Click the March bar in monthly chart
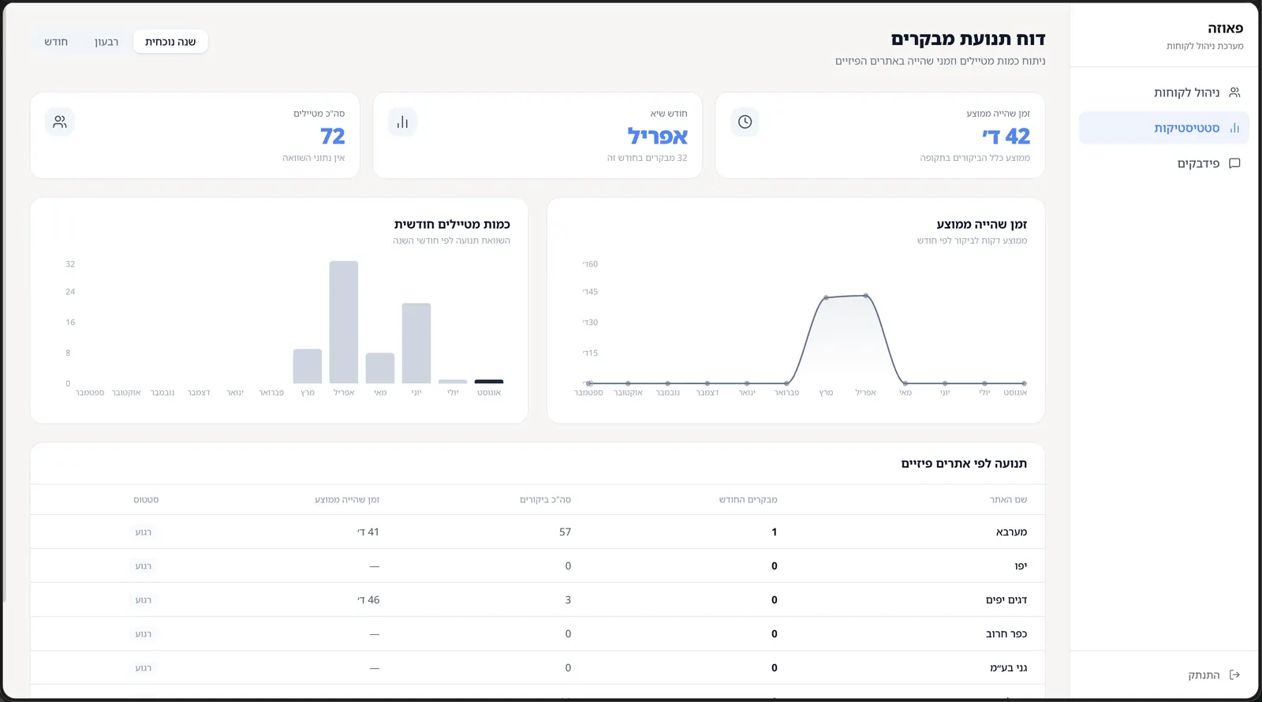This screenshot has height=702, width=1262. [x=308, y=366]
